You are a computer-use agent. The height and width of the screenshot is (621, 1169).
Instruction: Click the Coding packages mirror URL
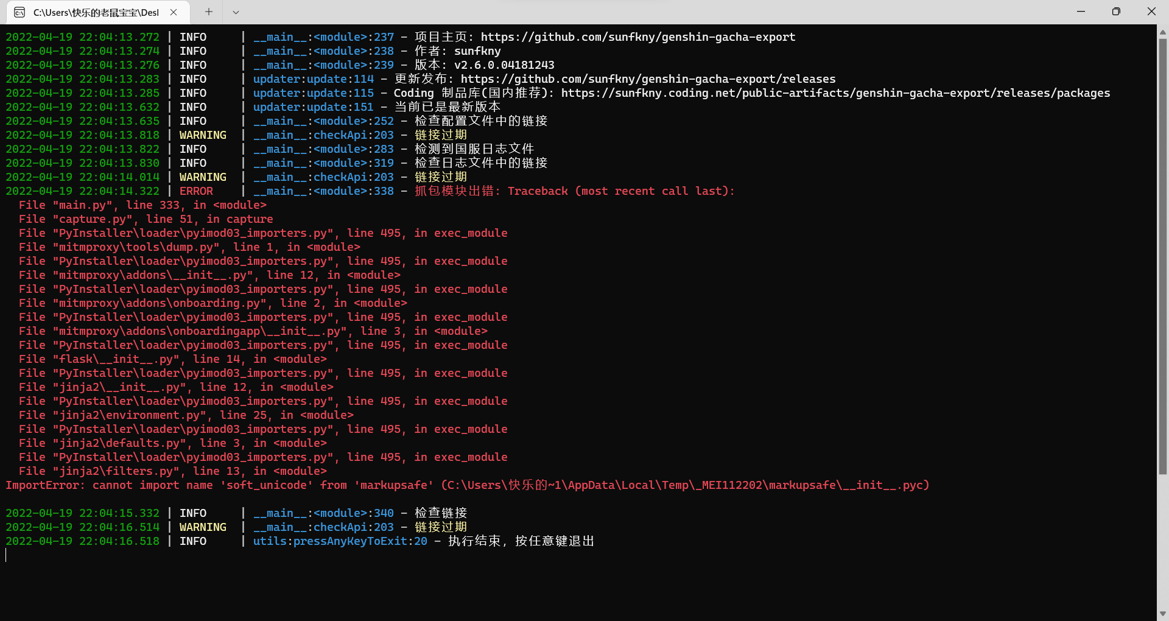[835, 93]
